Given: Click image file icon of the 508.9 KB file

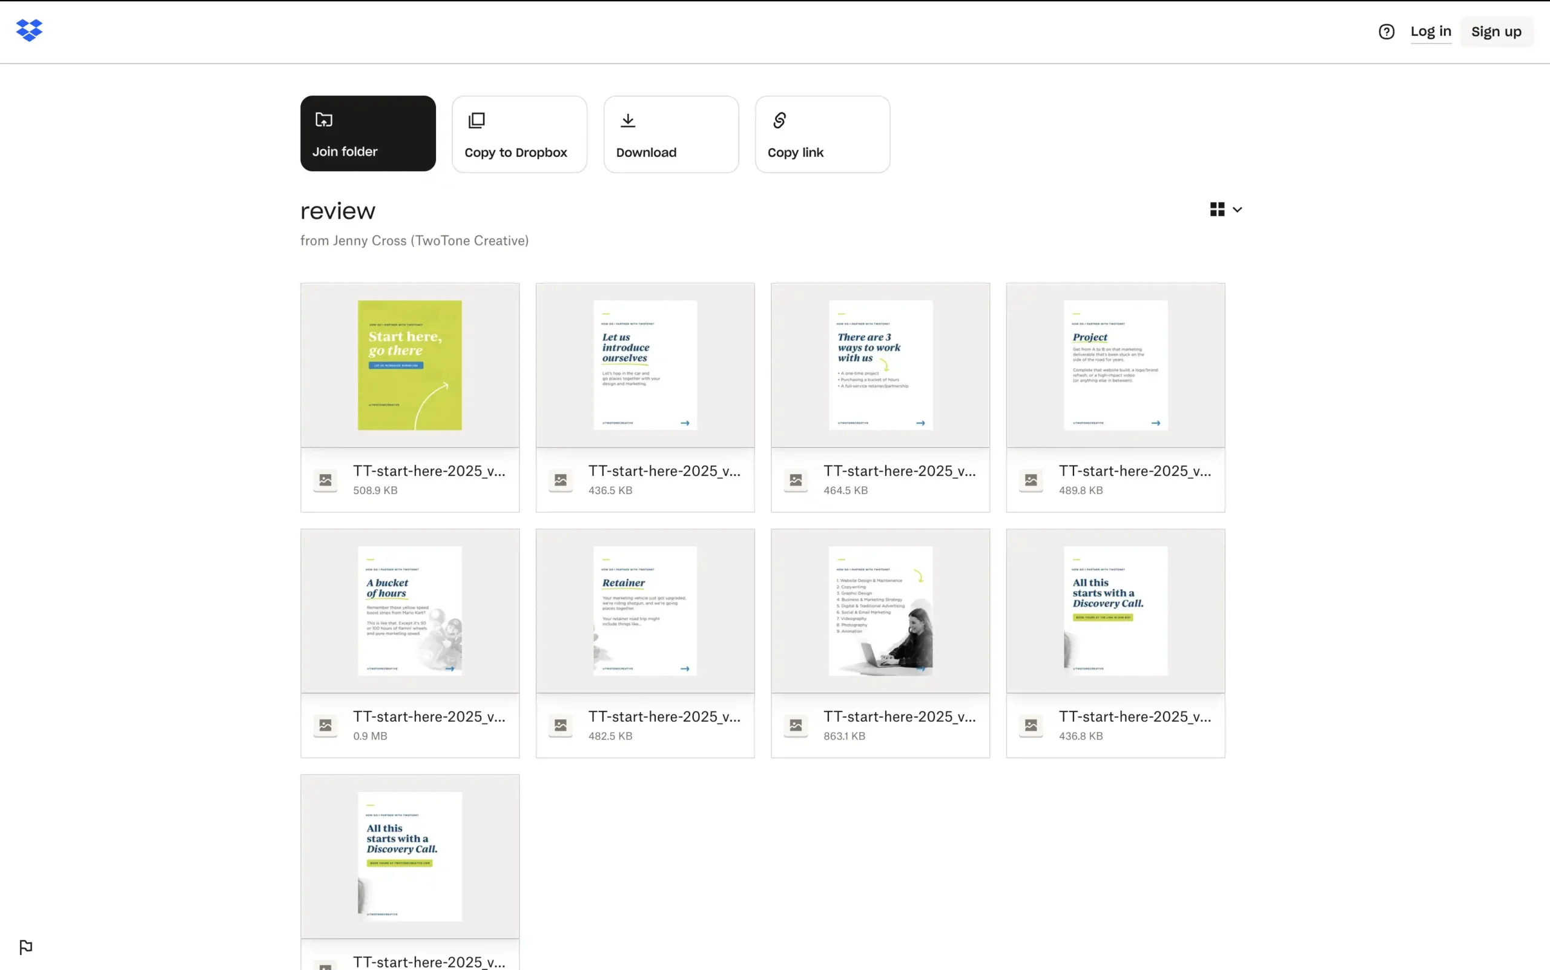Looking at the screenshot, I should click(x=325, y=480).
